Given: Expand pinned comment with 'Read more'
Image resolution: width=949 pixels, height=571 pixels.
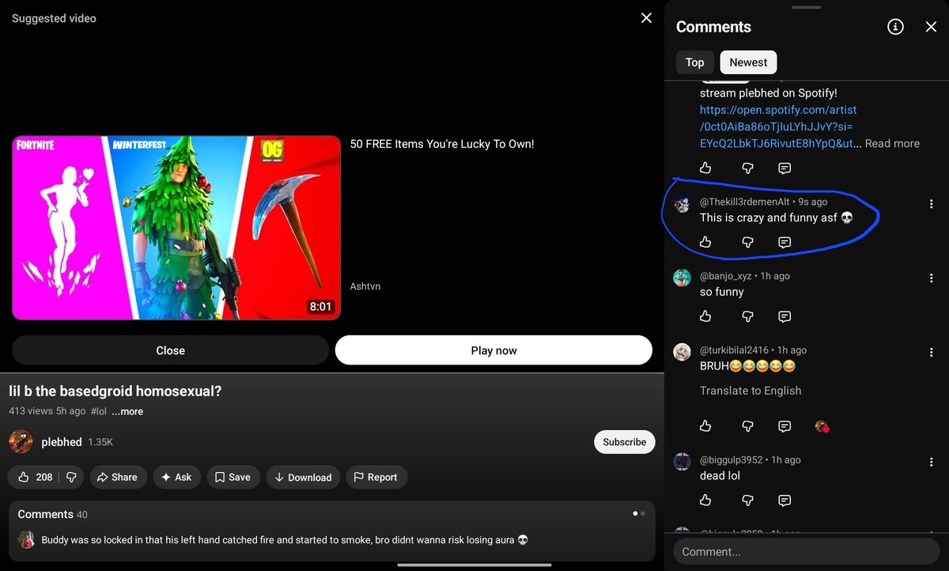Looking at the screenshot, I should [892, 143].
